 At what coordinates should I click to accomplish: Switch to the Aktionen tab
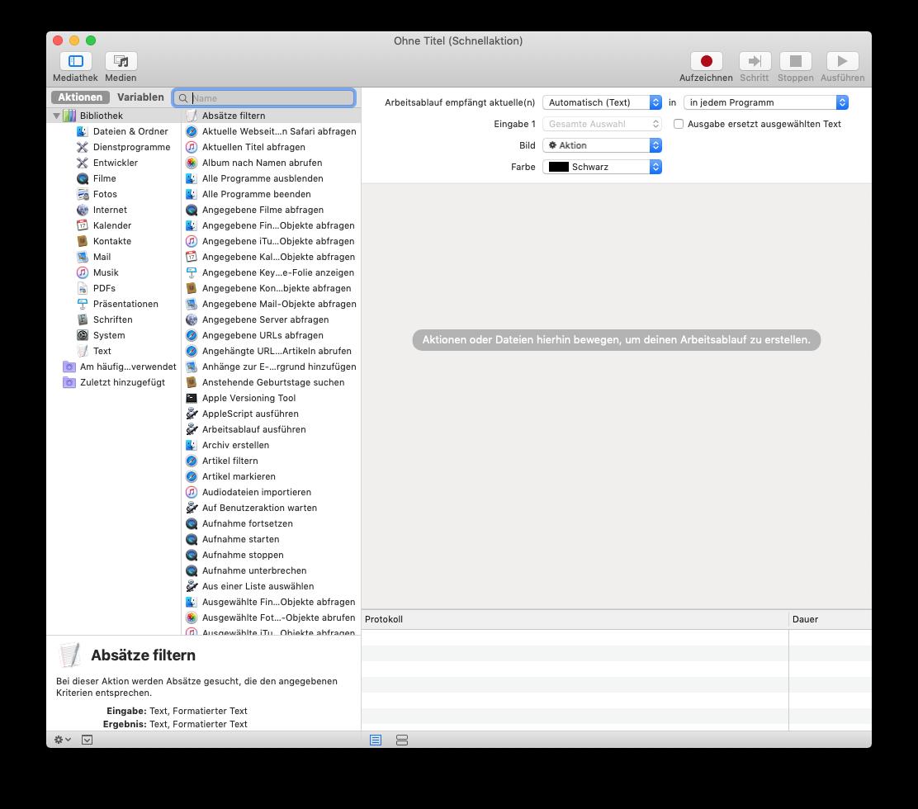(x=80, y=97)
